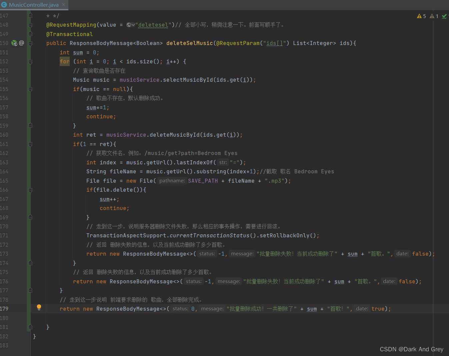Open the MusicController.java editor tab
The height and width of the screenshot is (356, 449).
tap(34, 5)
